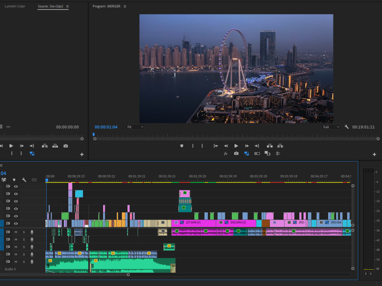Open Timeline Display Settings wrench

(x=24, y=180)
